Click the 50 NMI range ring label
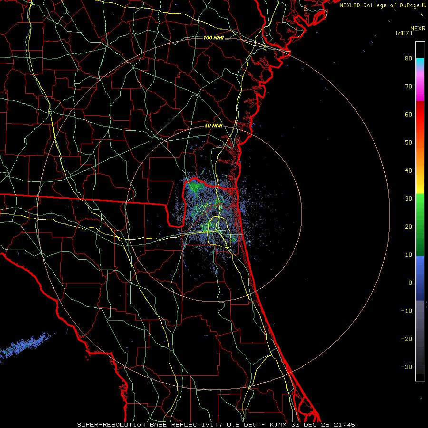The width and height of the screenshot is (428, 428). [x=214, y=126]
